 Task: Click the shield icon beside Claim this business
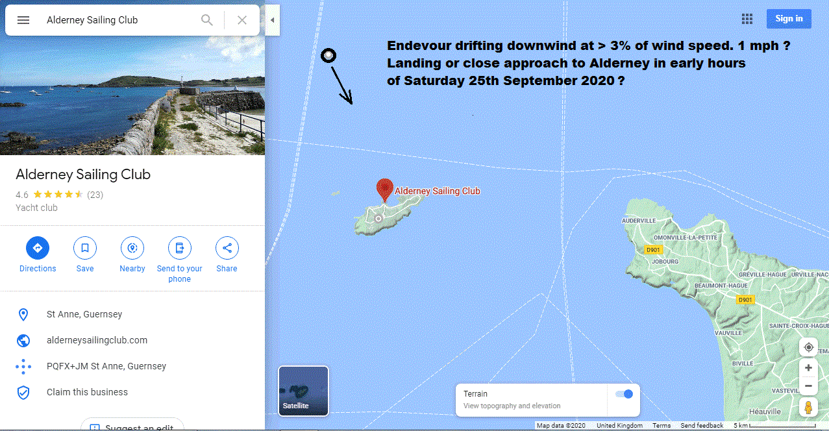click(x=23, y=392)
